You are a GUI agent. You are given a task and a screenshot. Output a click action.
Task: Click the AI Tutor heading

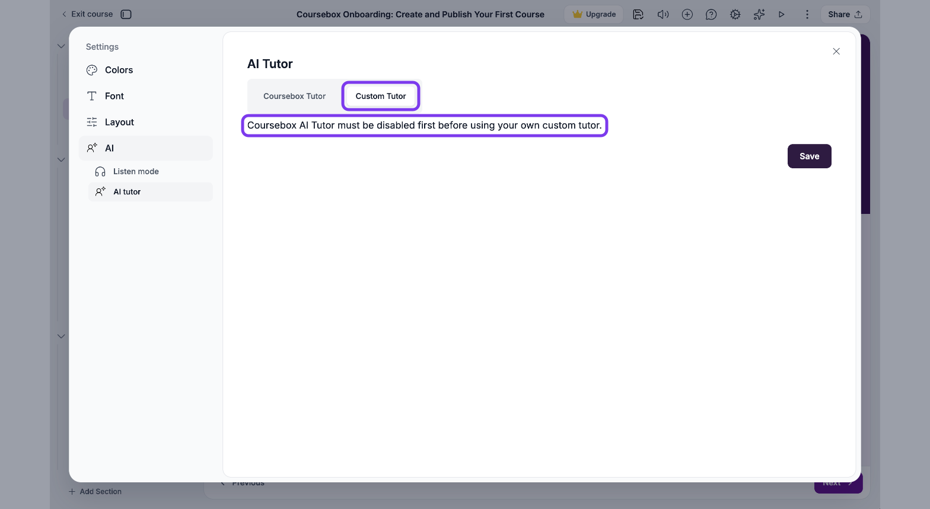pos(270,64)
